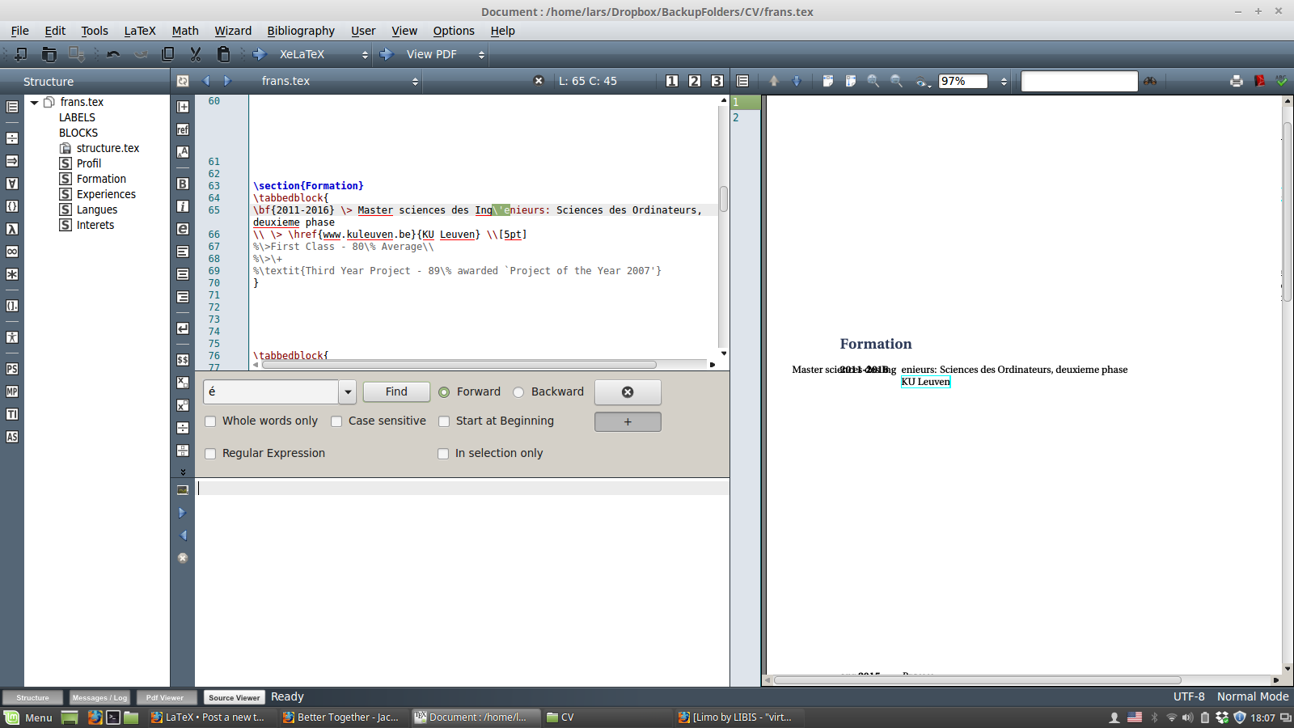Open the Options menu

click(454, 31)
